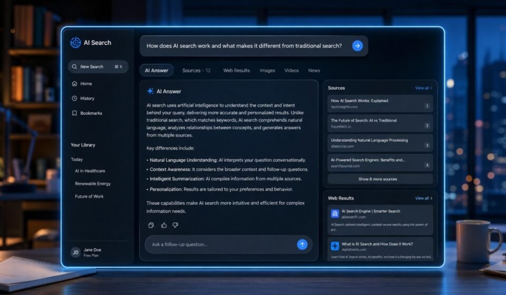Give the answer a thumbs down

click(175, 225)
